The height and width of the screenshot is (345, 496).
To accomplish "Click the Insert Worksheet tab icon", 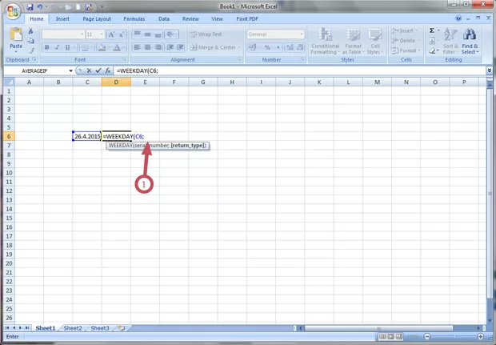I will coord(121,328).
